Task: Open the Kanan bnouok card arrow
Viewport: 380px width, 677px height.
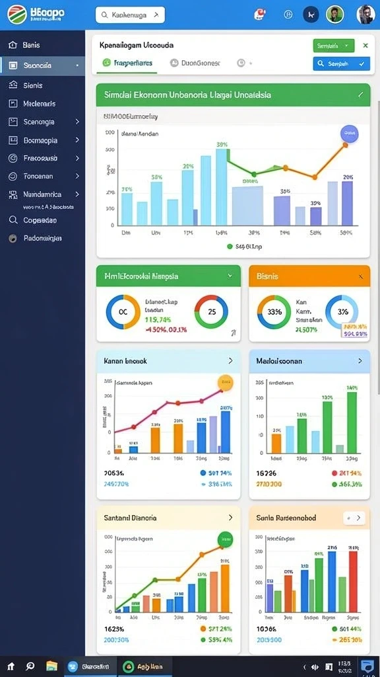Action: pyautogui.click(x=230, y=360)
